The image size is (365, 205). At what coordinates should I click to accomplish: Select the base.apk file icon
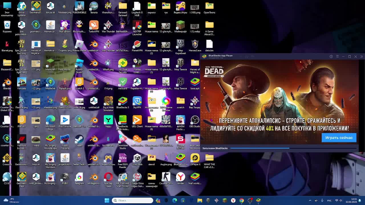click(195, 84)
